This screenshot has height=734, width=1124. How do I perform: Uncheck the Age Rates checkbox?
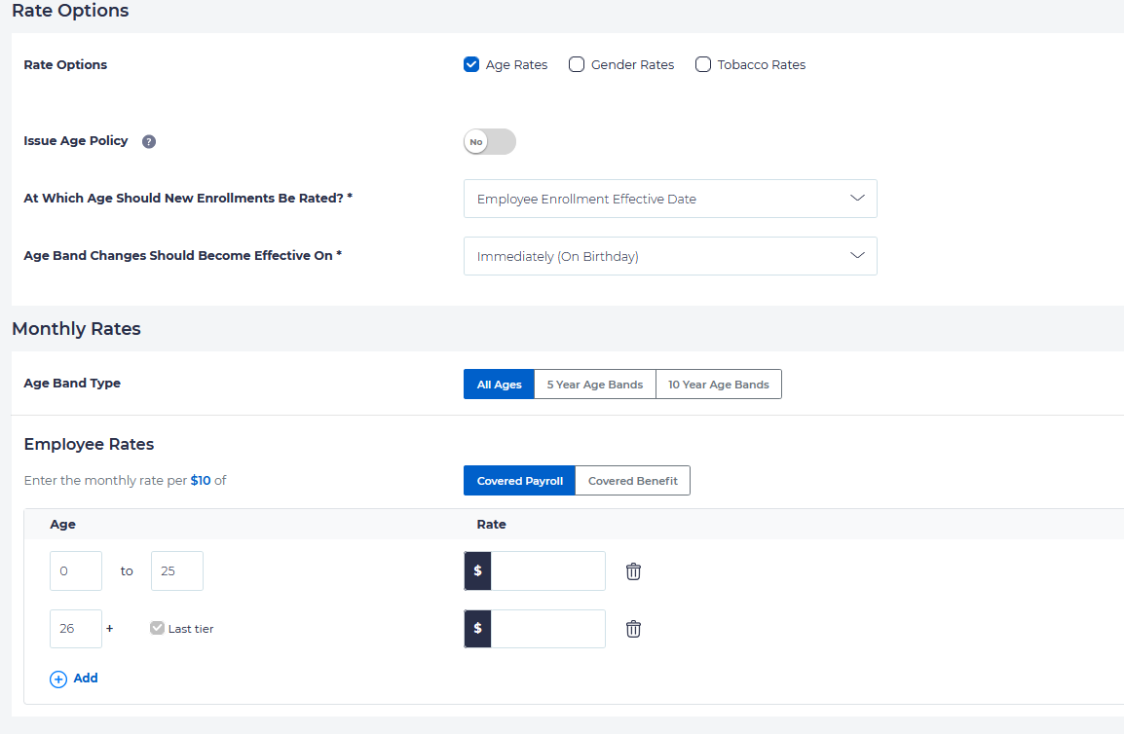pos(471,65)
